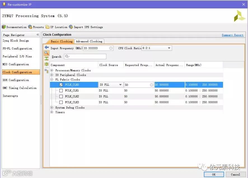Enable the FCLK_CLK1 checkbox
Viewport: 248px width, 178px height.
pyautogui.click(x=61, y=91)
